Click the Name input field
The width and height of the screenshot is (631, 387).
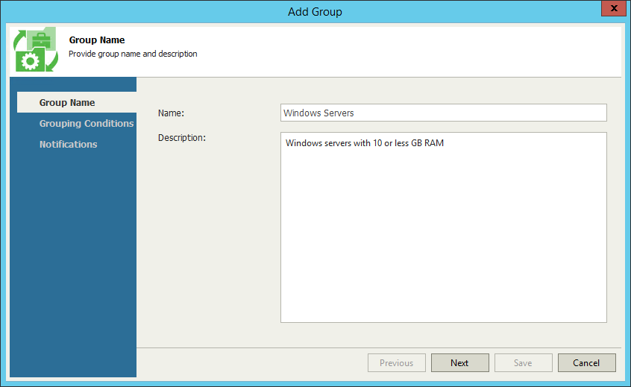444,113
